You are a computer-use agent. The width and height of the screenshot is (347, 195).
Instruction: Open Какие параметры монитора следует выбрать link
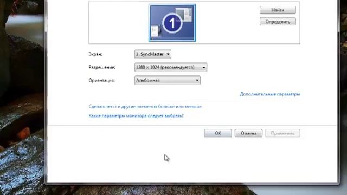[x=136, y=115]
